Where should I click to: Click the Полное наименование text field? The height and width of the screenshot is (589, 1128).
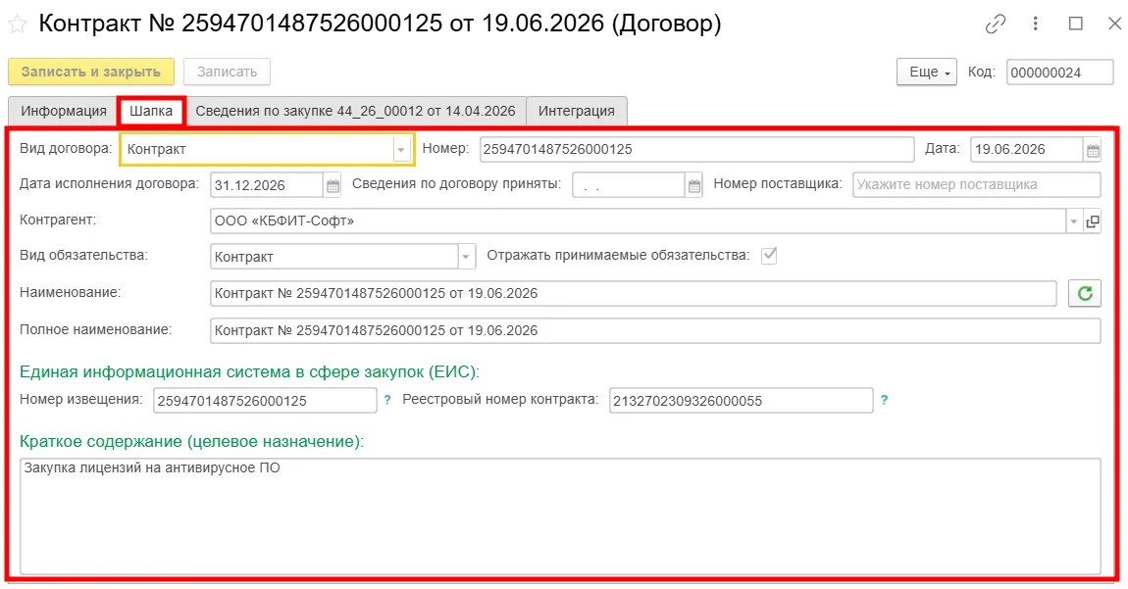(655, 331)
